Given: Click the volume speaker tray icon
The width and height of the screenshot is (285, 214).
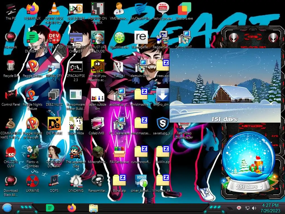Looking at the screenshot, I should [x=254, y=208].
